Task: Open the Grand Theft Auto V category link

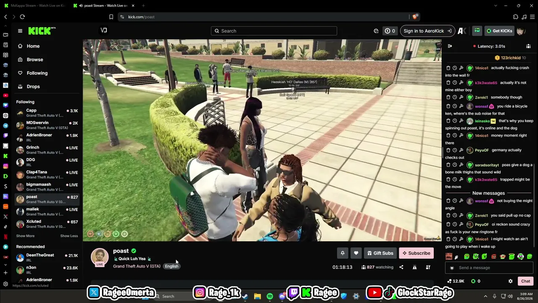Action: pos(137,266)
